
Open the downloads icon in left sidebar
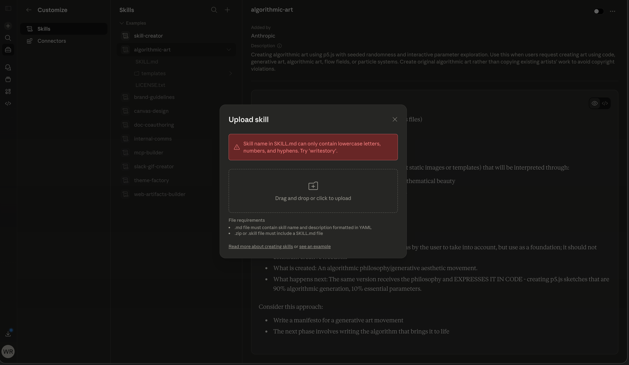pos(8,334)
